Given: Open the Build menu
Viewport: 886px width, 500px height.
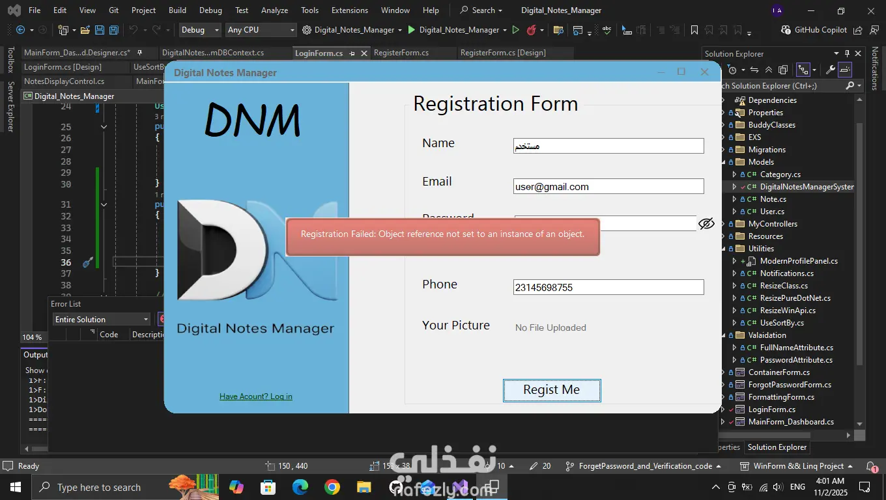Looking at the screenshot, I should coord(177,10).
